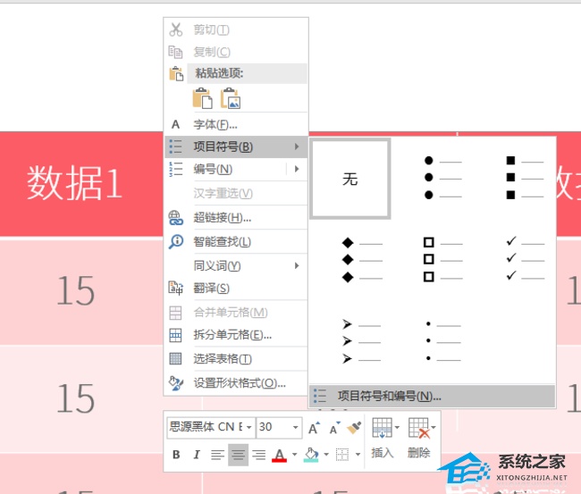
Task: Click the Cut scissors icon
Action: (175, 29)
